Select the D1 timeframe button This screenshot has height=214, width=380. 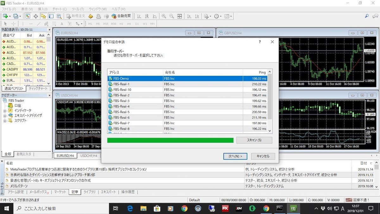click(x=137, y=24)
